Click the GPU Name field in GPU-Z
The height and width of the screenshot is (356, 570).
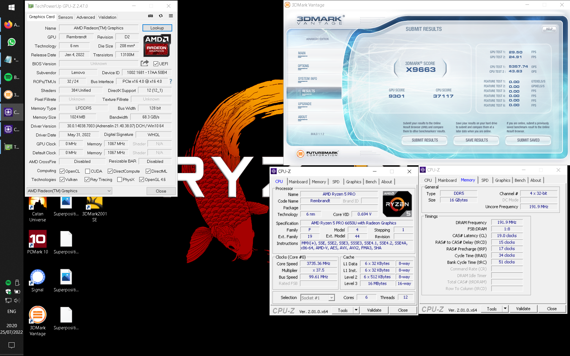point(99,28)
